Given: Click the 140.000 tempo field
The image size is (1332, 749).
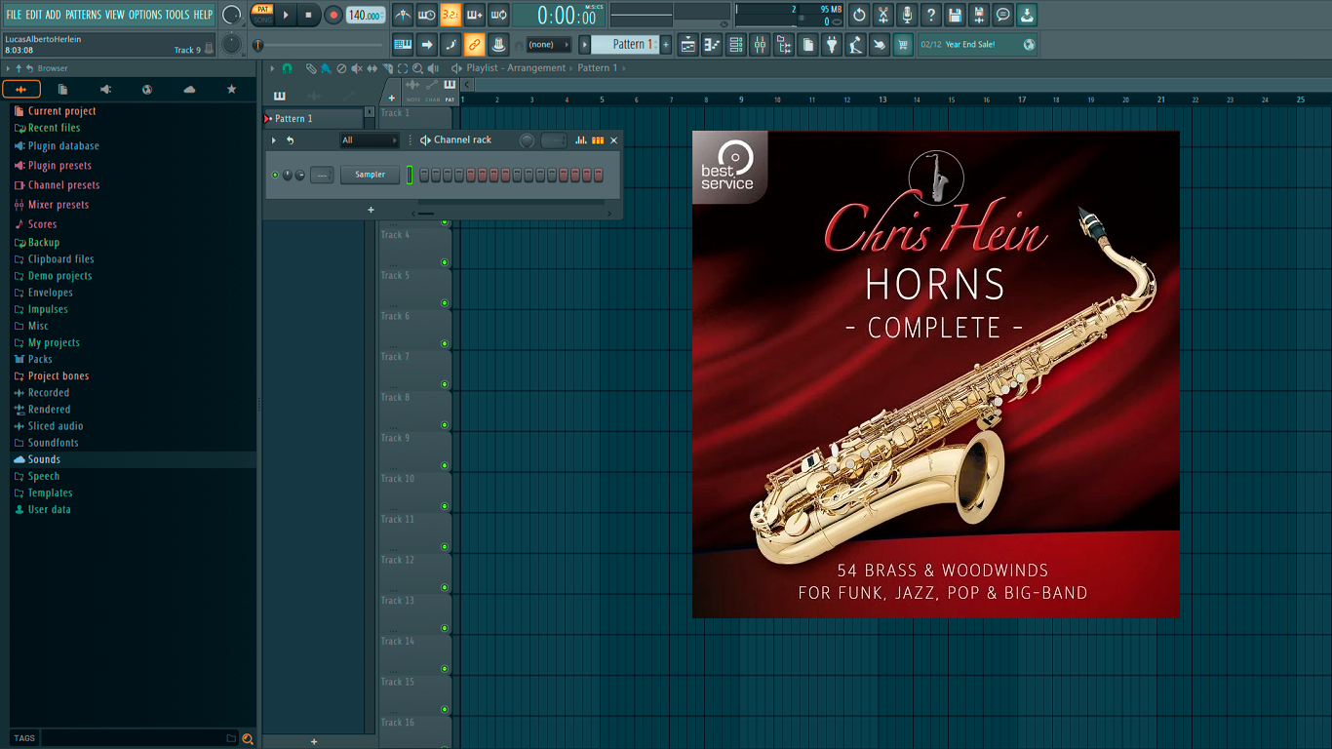Looking at the screenshot, I should tap(366, 15).
